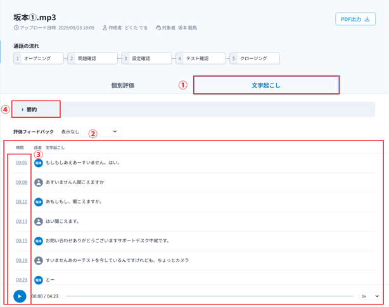Click the play audio button

[20, 296]
